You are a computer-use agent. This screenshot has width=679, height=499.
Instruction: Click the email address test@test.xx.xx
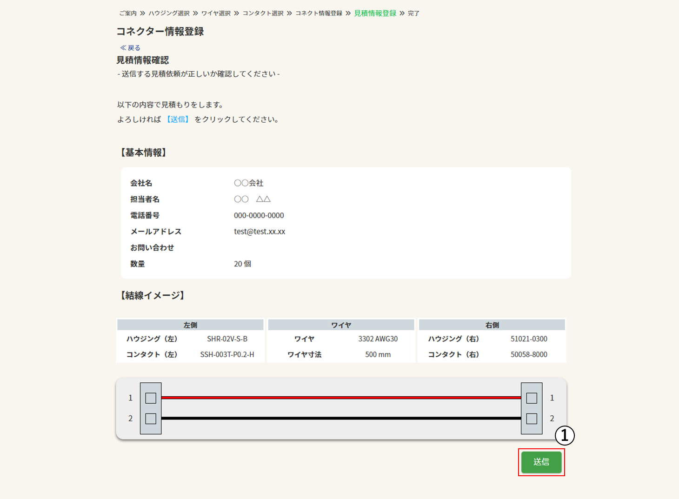pyautogui.click(x=260, y=232)
